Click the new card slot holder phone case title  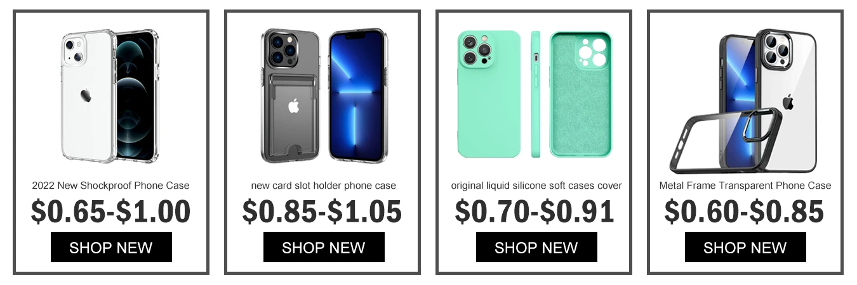(324, 186)
